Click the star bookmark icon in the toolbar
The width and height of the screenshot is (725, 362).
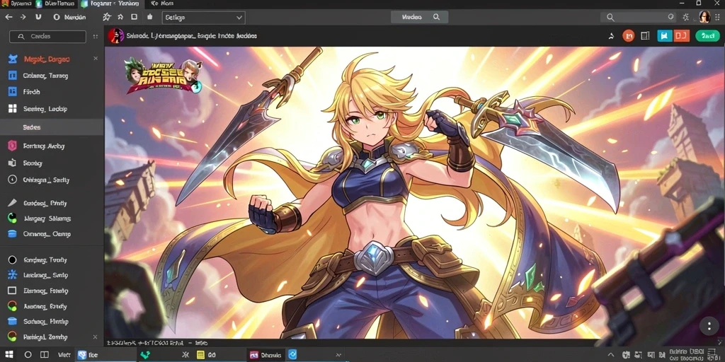pyautogui.click(x=107, y=17)
